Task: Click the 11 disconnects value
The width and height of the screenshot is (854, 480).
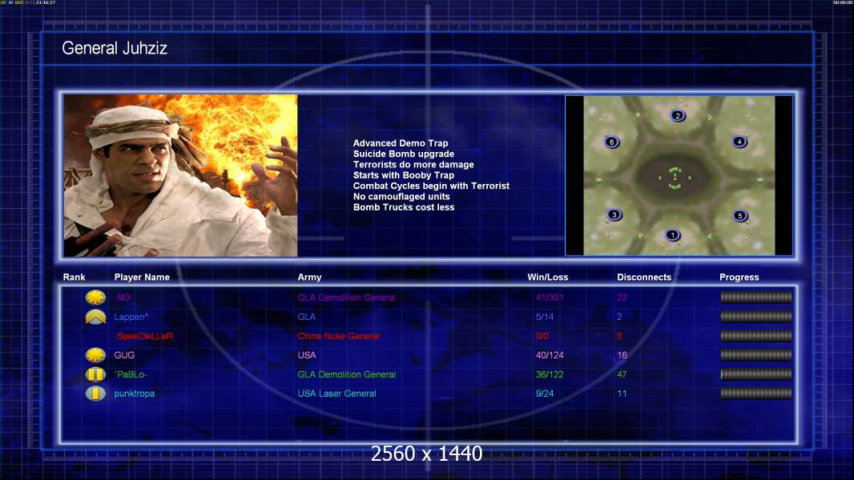Action: (622, 394)
